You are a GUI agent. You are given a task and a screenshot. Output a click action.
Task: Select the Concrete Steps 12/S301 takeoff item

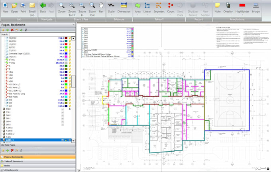pos(20,53)
